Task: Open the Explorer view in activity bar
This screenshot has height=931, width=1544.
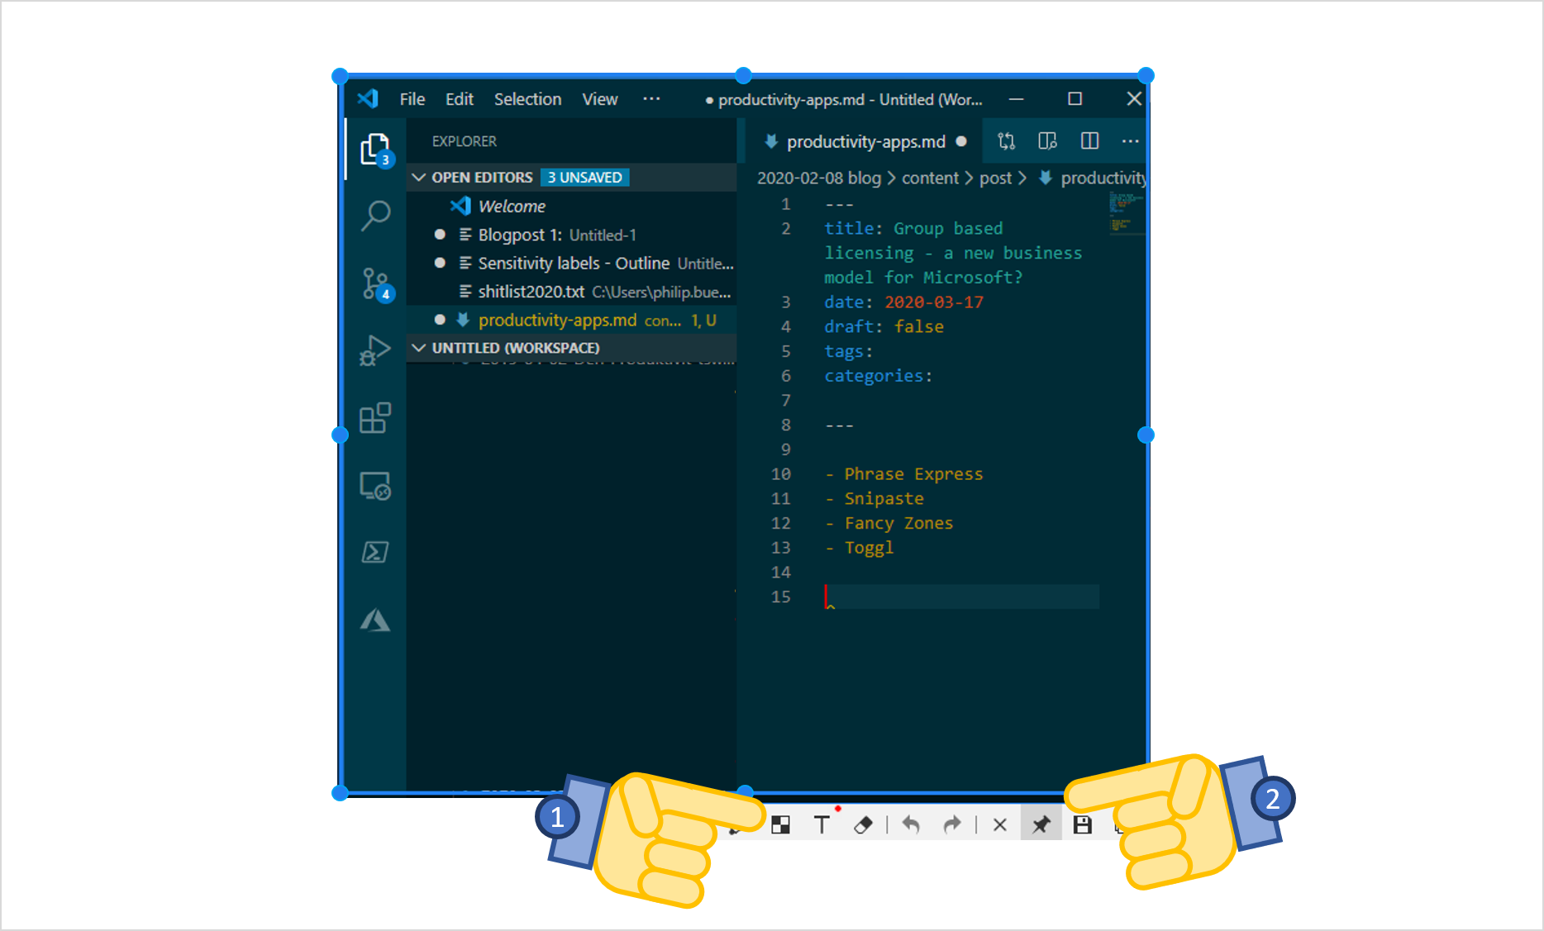Action: click(x=376, y=150)
